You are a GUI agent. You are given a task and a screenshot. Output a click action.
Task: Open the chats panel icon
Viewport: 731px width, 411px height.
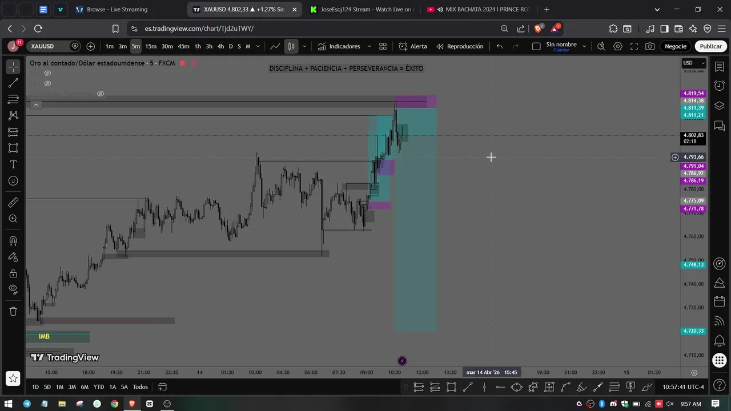pyautogui.click(x=720, y=126)
